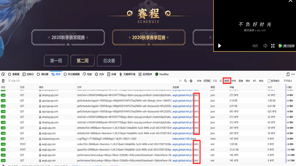
Task: Toggle the 字体 fonts filter
Action: coord(234,81)
